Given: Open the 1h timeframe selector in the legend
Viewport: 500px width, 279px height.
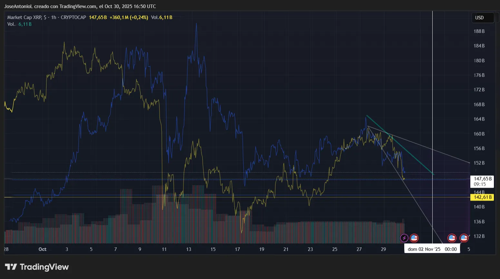Looking at the screenshot, I should [x=54, y=17].
